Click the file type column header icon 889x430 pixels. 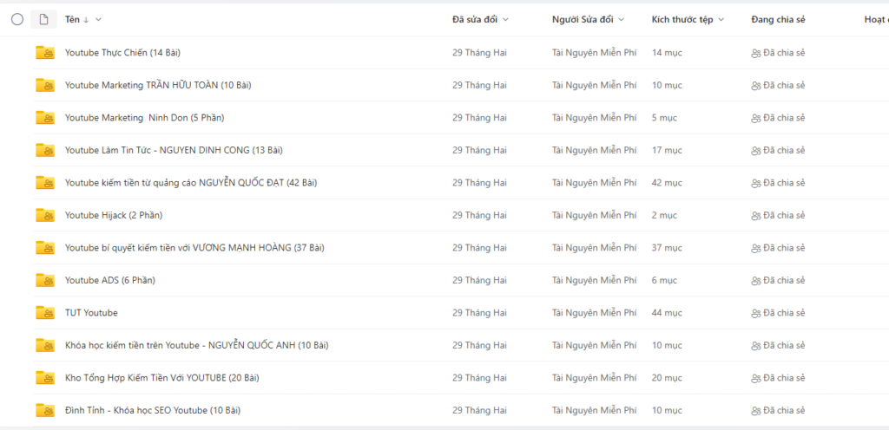(x=43, y=19)
